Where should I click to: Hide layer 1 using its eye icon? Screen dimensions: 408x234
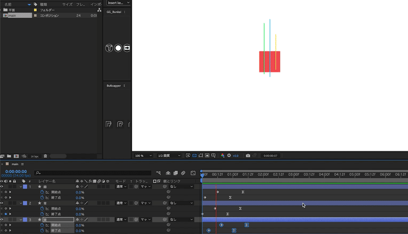coord(2,186)
